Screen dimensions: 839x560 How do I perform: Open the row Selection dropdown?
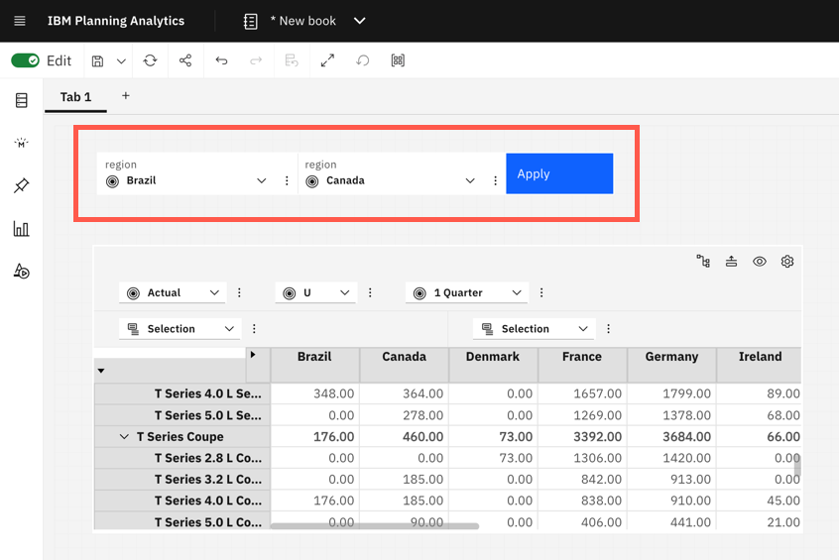pos(180,329)
